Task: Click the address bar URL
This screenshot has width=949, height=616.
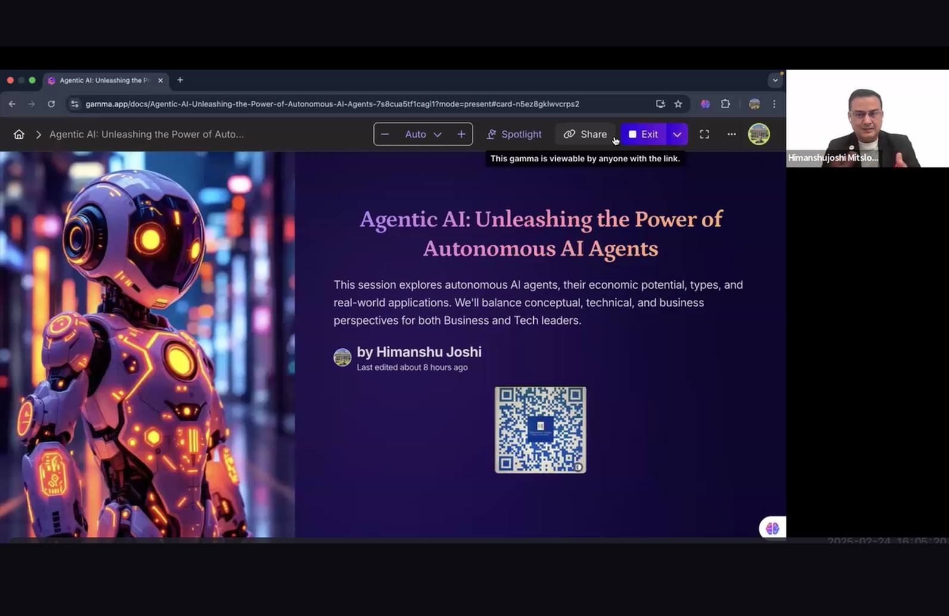Action: pyautogui.click(x=332, y=104)
